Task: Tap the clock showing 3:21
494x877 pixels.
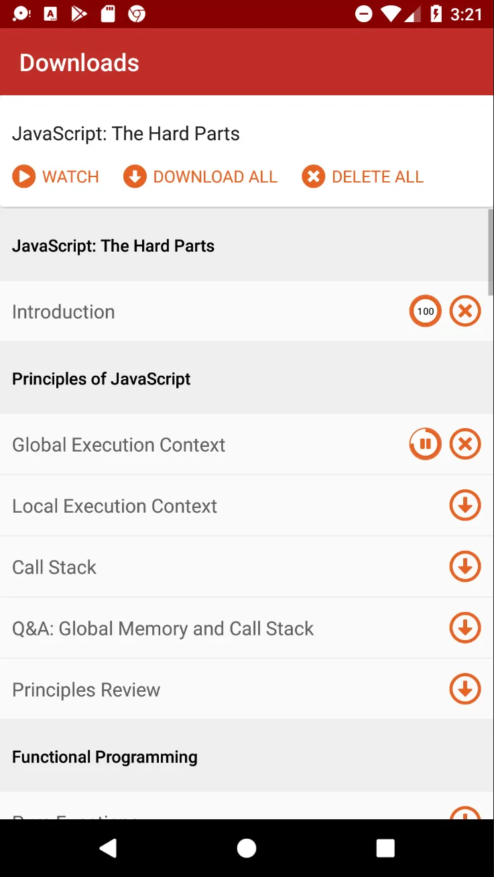Action: click(x=467, y=14)
